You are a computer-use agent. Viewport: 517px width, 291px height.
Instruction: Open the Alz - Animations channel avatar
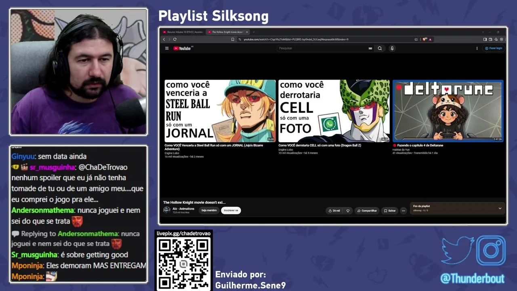pyautogui.click(x=167, y=210)
